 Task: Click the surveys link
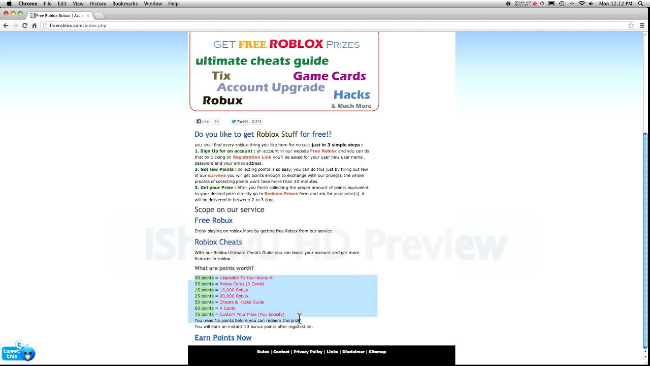coord(216,175)
